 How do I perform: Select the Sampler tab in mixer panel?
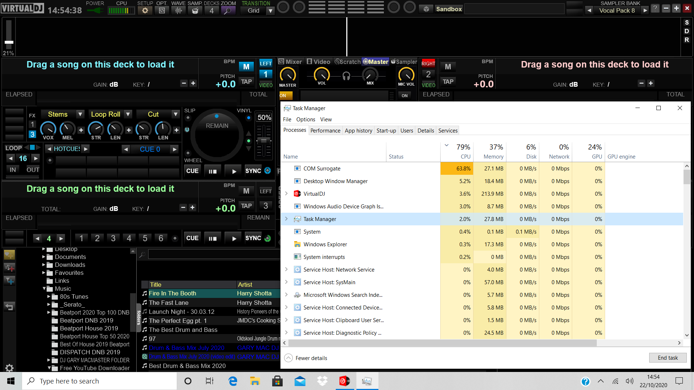404,62
